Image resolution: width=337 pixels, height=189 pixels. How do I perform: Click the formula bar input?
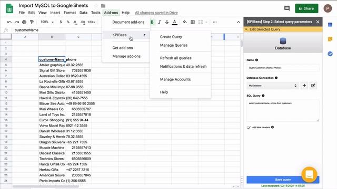point(127,30)
